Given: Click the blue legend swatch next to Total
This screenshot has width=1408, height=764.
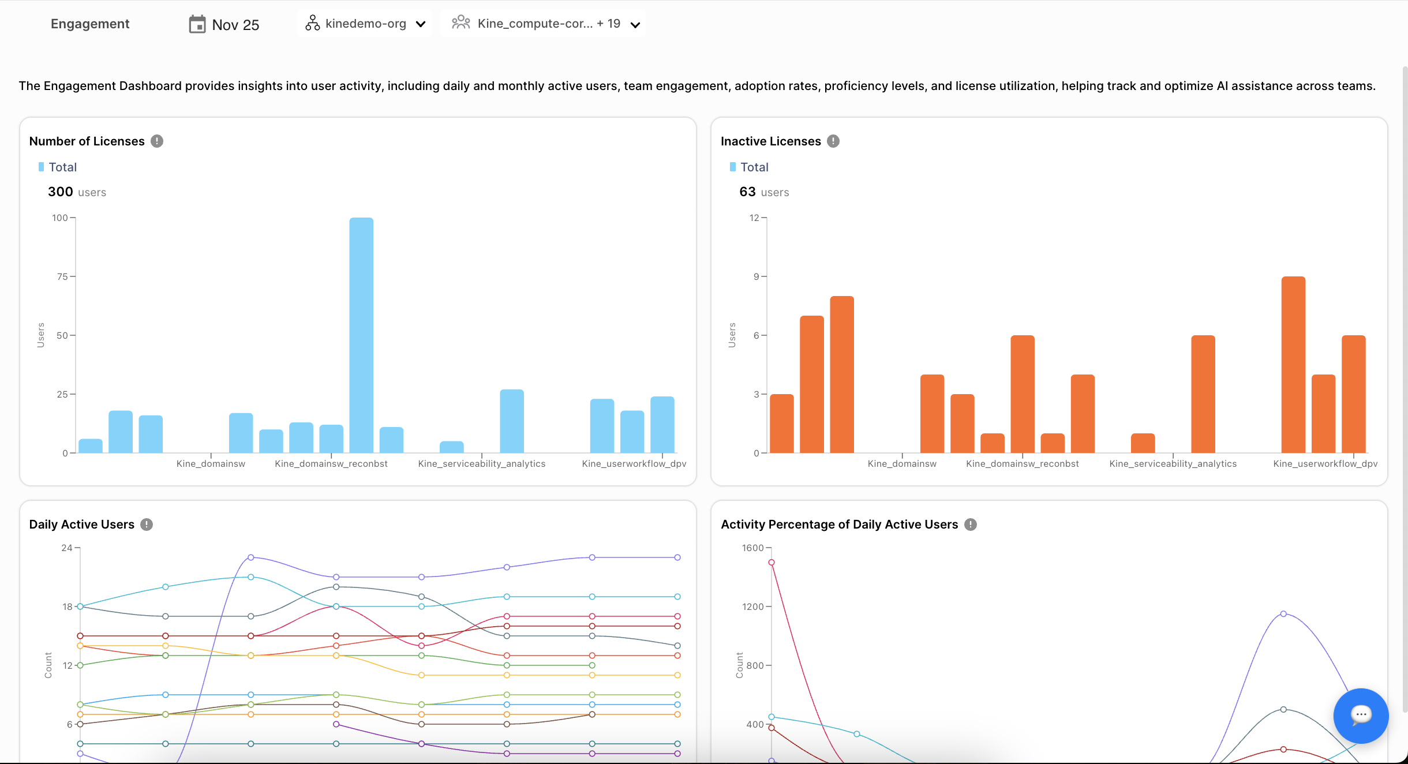Looking at the screenshot, I should point(40,167).
